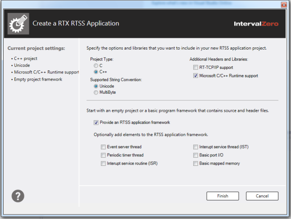Click the IntervalZero logo
291x219 pixels.
tap(256, 24)
